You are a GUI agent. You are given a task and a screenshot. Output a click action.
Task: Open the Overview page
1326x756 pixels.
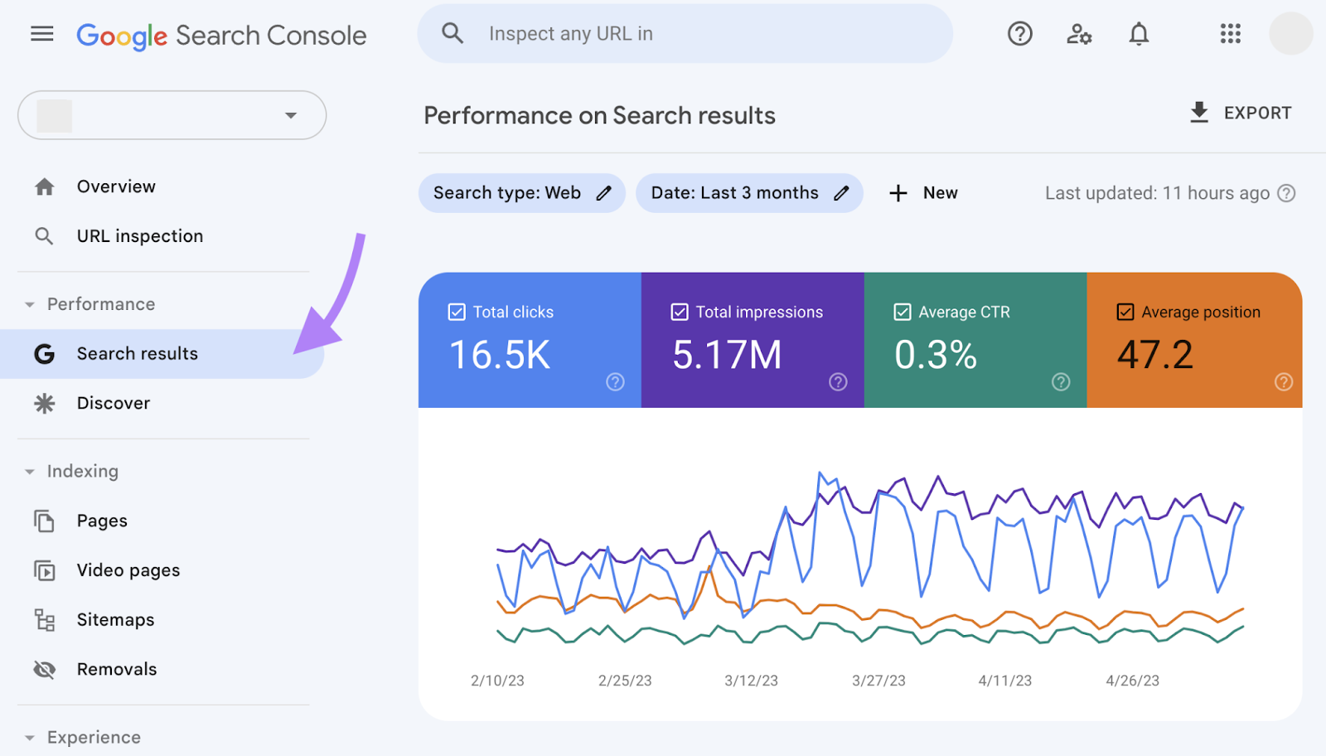(x=116, y=186)
